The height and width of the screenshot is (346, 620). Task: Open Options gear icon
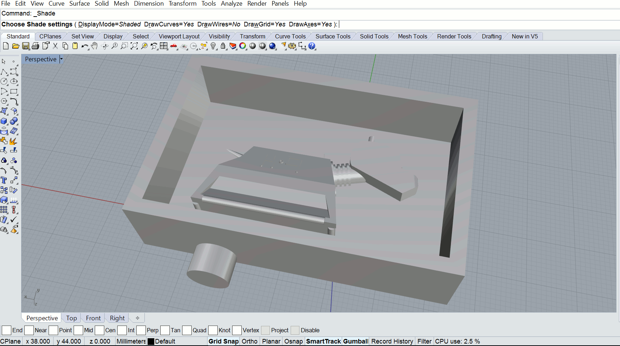[292, 46]
